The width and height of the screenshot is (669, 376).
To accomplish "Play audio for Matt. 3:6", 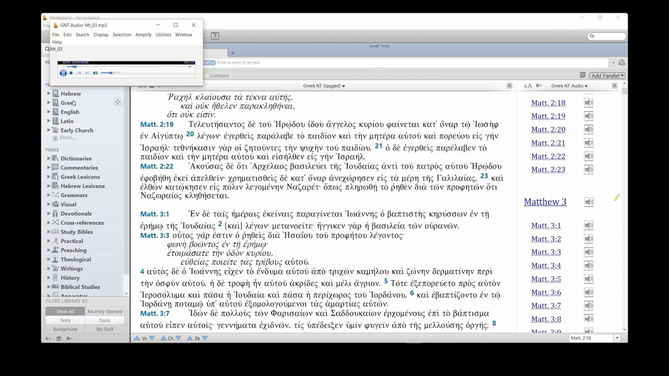I will [x=589, y=292].
